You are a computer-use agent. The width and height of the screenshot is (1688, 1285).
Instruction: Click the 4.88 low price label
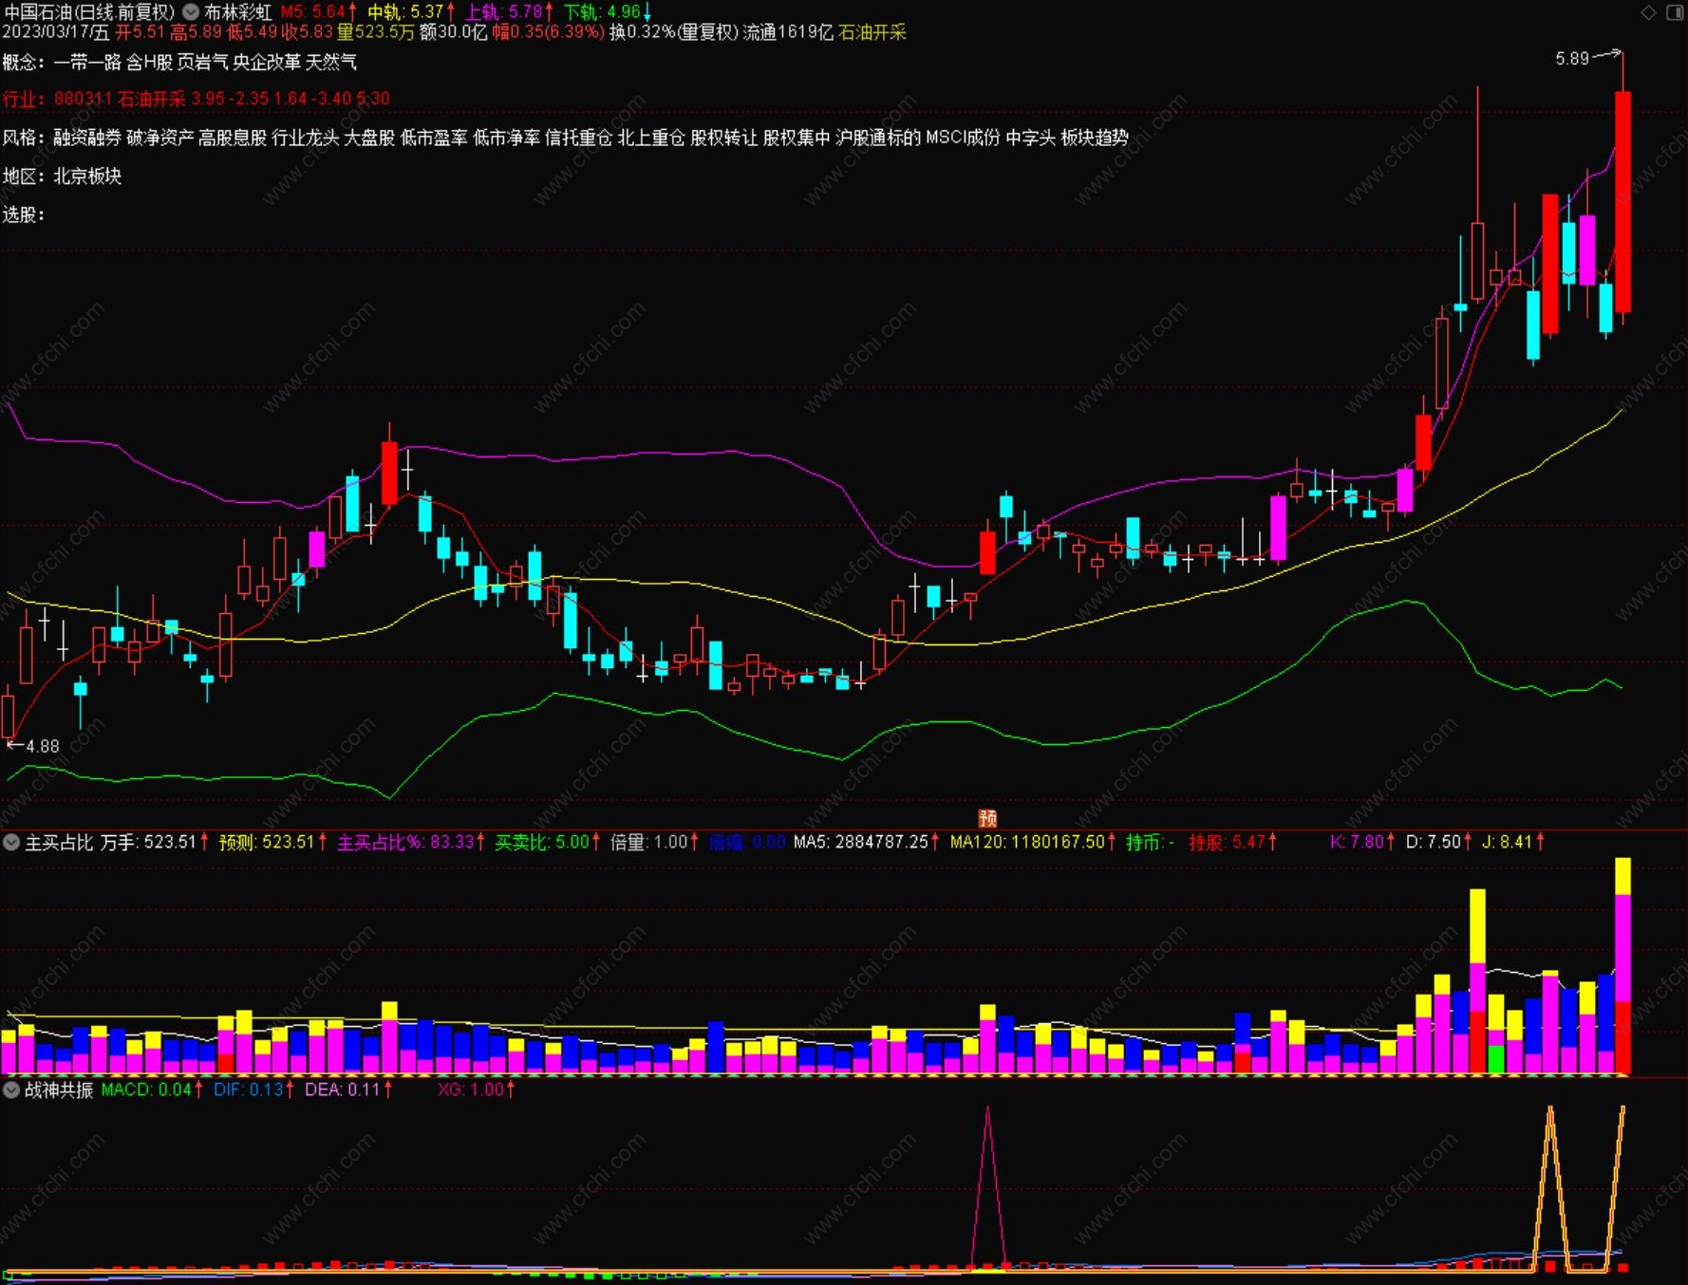coord(43,747)
